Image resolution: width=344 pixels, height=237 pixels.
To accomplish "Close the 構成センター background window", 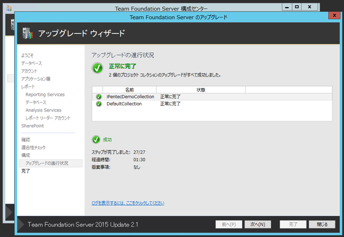I will [310, 7].
